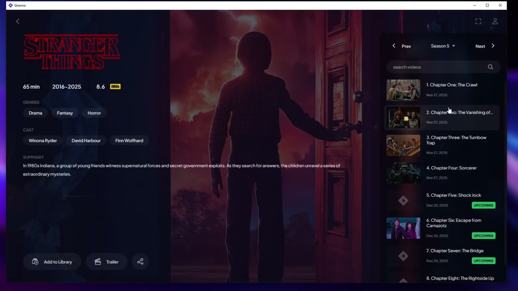Screen dimensions: 518x291
Task: Click the 65 min runtime text
Action: [x=31, y=86]
